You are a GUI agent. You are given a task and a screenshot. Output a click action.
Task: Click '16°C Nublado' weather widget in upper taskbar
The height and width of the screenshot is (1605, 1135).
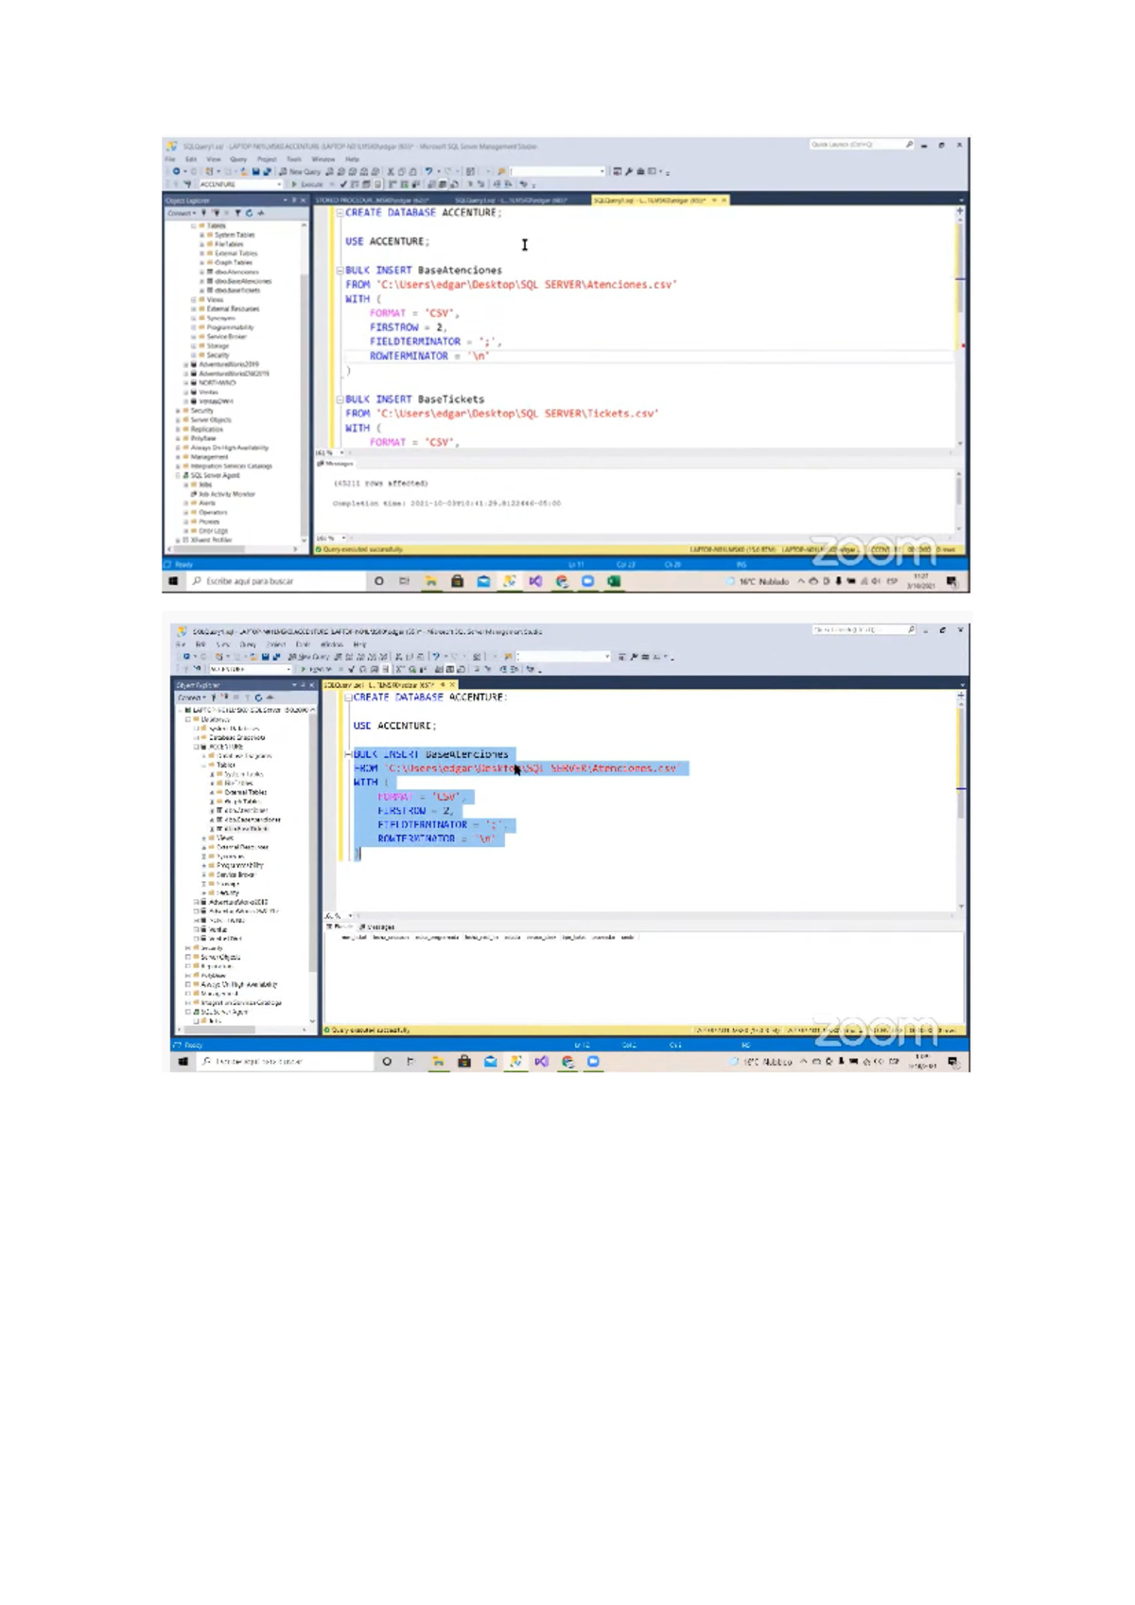coord(757,581)
